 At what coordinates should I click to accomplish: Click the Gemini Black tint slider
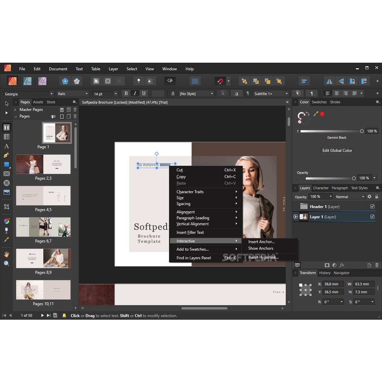tap(331, 131)
